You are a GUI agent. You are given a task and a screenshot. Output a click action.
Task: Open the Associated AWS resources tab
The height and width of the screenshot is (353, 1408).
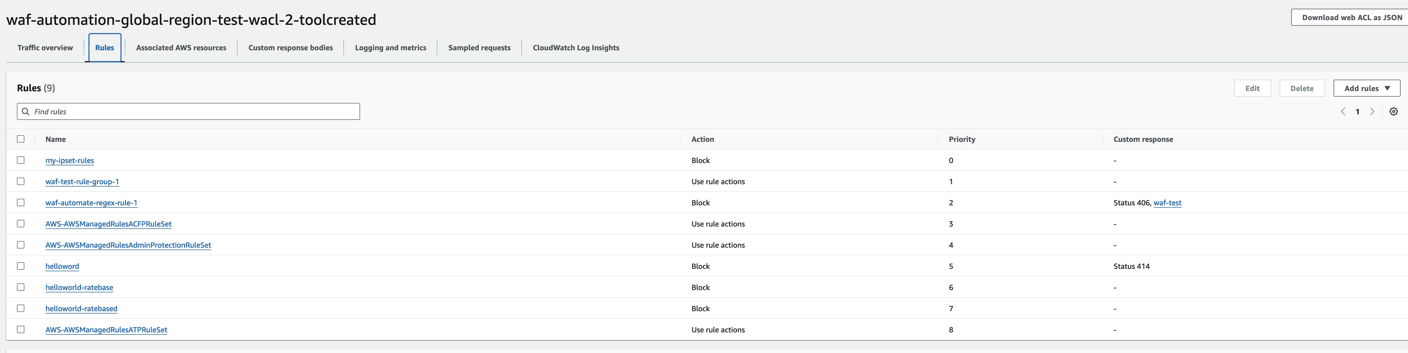point(181,48)
